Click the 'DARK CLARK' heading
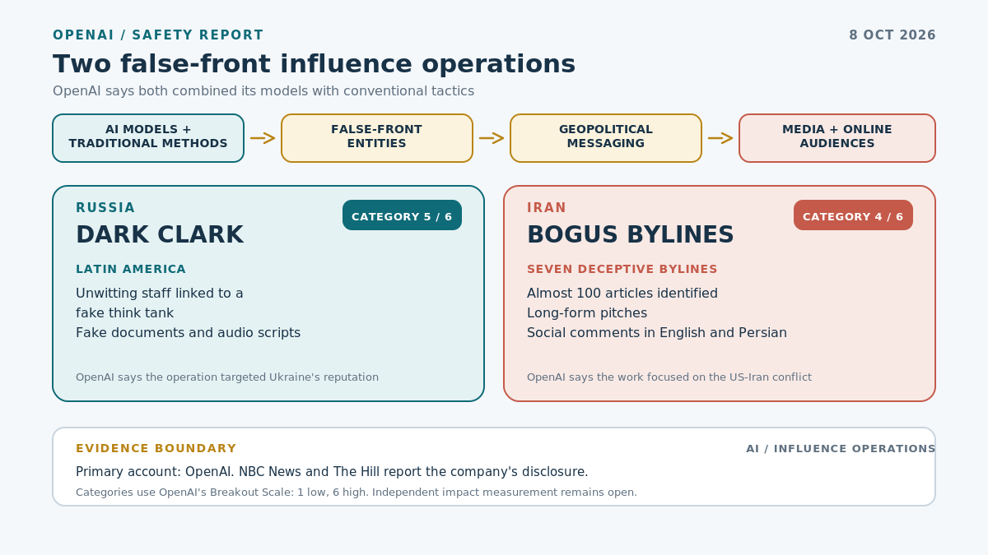This screenshot has width=988, height=555. pos(160,235)
